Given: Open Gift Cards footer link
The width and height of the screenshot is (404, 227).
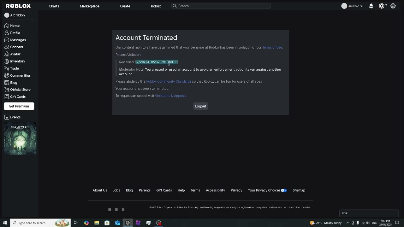Looking at the screenshot, I should 164,190.
